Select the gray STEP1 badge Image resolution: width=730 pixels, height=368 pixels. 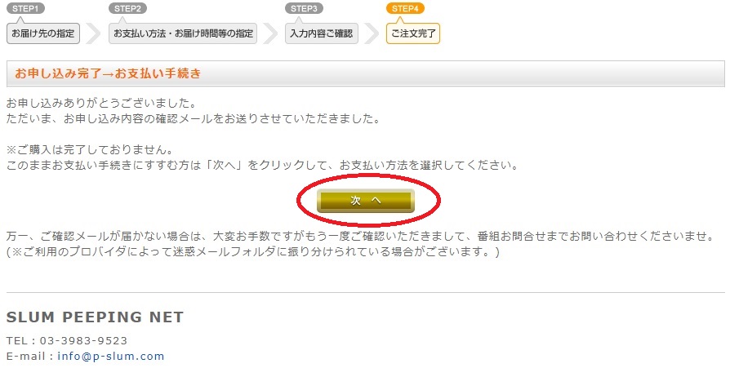click(25, 8)
